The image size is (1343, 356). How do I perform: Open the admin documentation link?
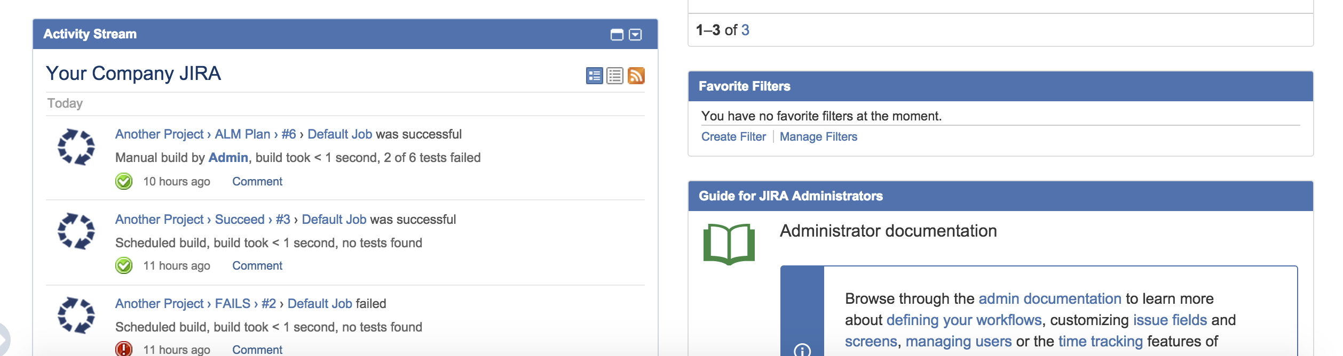pyautogui.click(x=1050, y=299)
